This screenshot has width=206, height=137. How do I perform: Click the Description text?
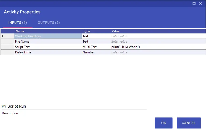tap(10, 113)
